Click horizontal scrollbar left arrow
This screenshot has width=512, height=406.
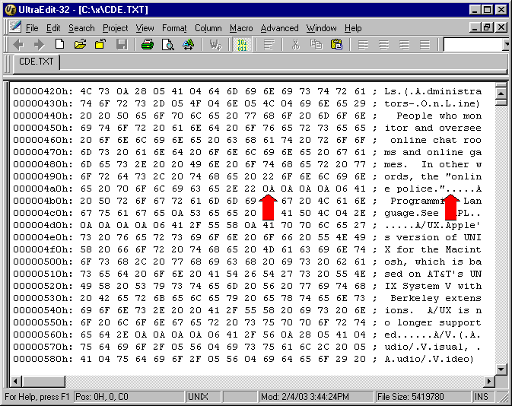(x=16, y=381)
